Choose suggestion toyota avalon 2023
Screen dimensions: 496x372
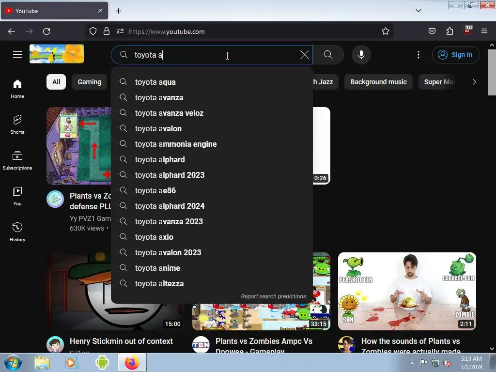[x=212, y=252]
